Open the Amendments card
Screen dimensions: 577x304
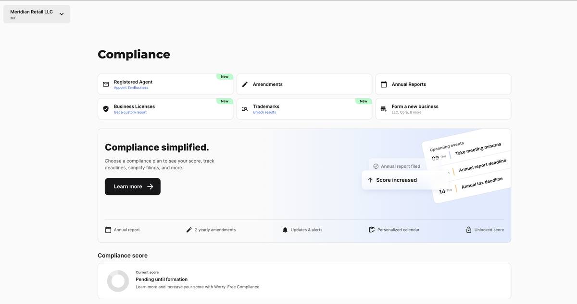304,84
